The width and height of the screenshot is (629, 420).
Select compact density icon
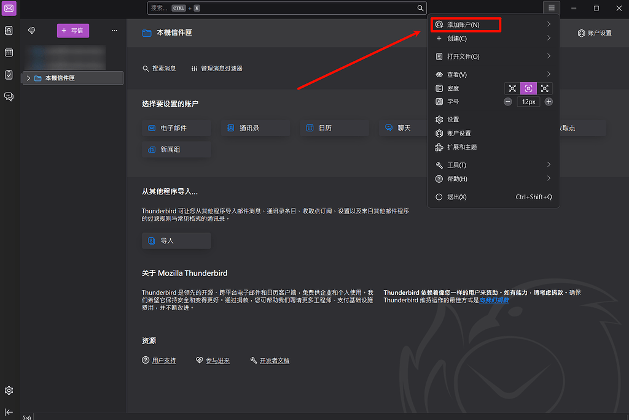[x=512, y=88]
